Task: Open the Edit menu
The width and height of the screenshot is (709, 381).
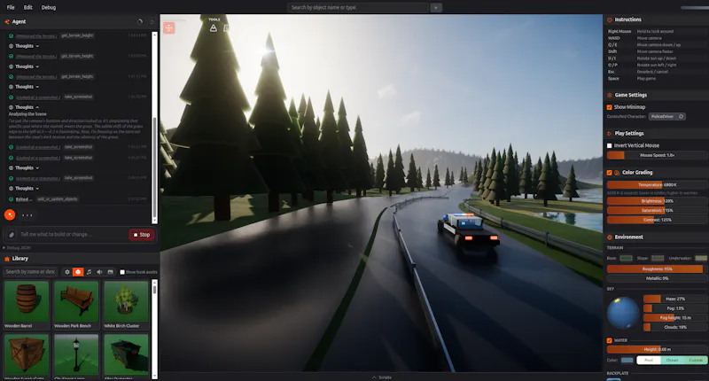Action: [x=28, y=7]
